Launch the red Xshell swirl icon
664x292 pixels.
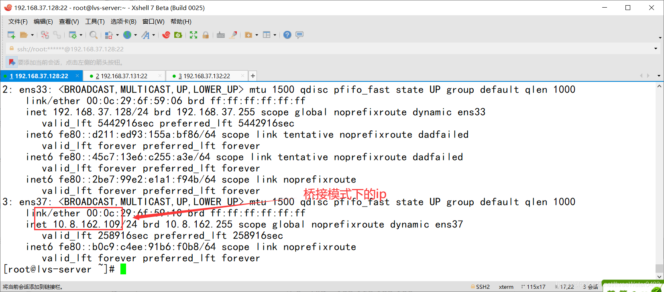166,35
